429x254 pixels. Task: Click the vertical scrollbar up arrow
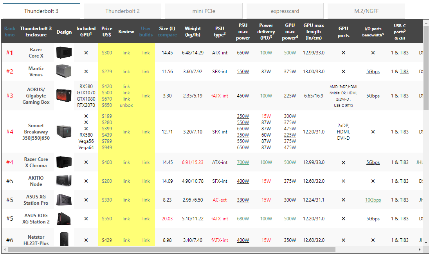point(426,23)
